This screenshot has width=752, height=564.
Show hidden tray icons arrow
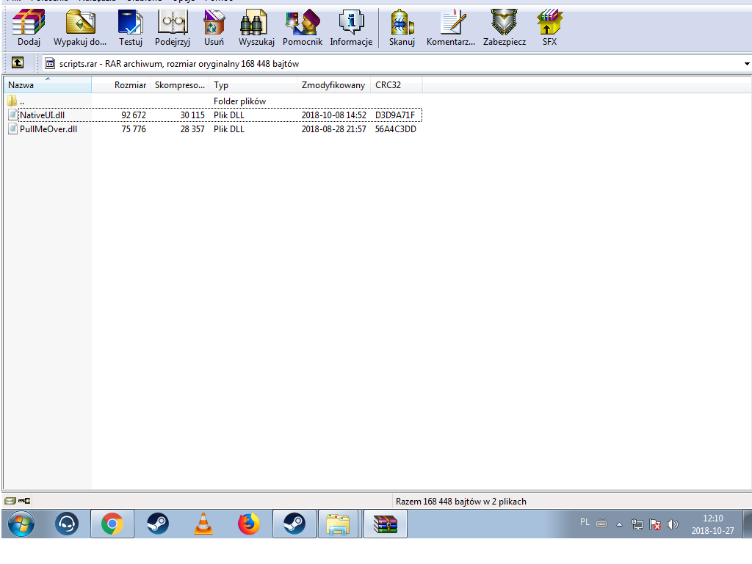(619, 524)
